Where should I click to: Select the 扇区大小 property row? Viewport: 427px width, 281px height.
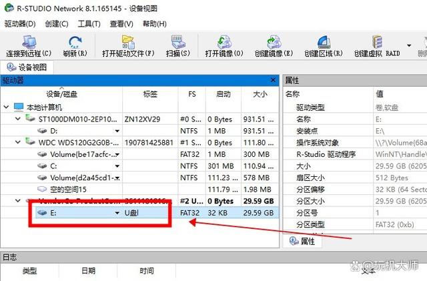tap(355, 178)
